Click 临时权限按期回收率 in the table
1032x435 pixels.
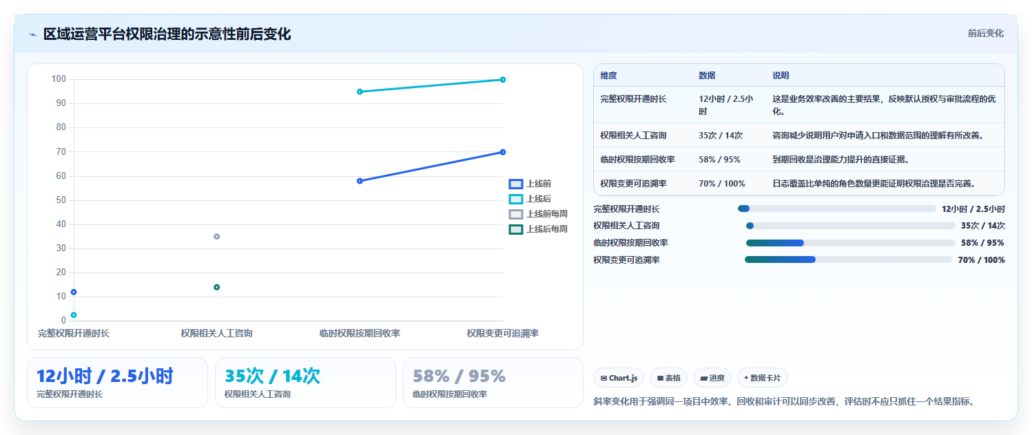(637, 160)
